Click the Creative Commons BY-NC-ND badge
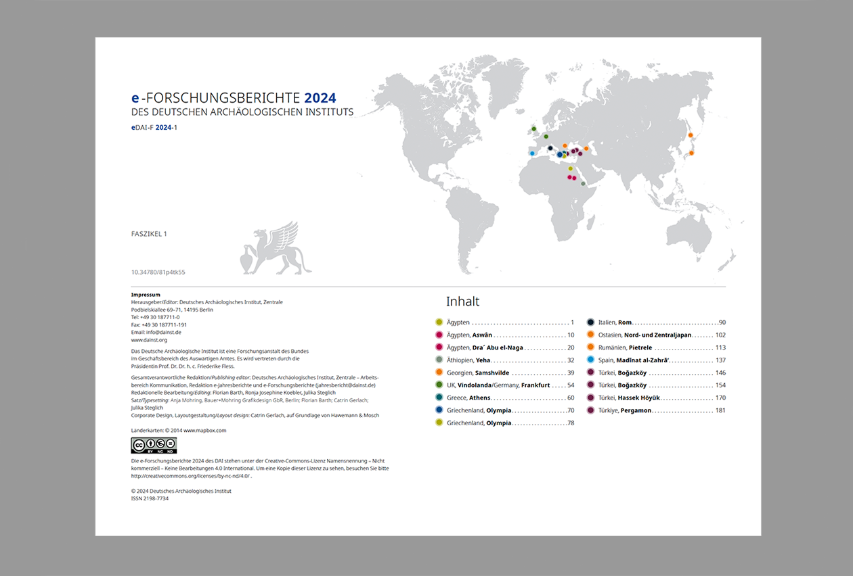The width and height of the screenshot is (853, 576). pyautogui.click(x=152, y=446)
